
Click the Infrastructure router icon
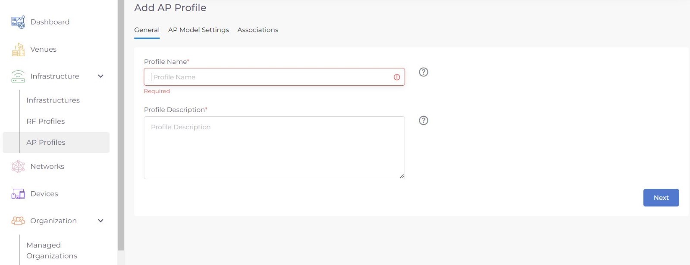[18, 76]
